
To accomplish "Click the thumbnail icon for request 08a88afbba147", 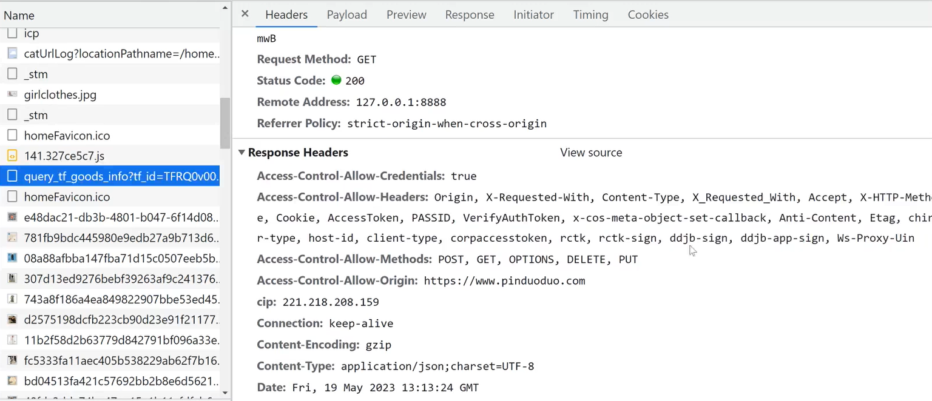I will [x=12, y=258].
